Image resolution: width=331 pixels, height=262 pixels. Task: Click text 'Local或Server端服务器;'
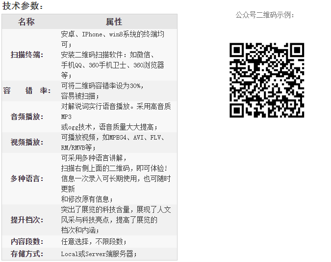(x=99, y=254)
